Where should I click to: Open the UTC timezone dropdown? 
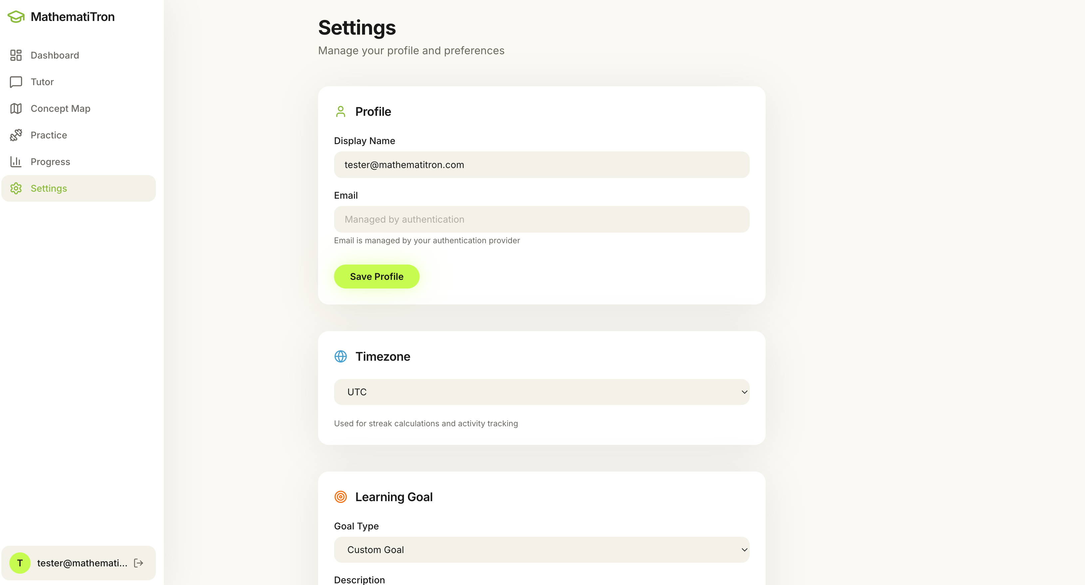pyautogui.click(x=541, y=392)
